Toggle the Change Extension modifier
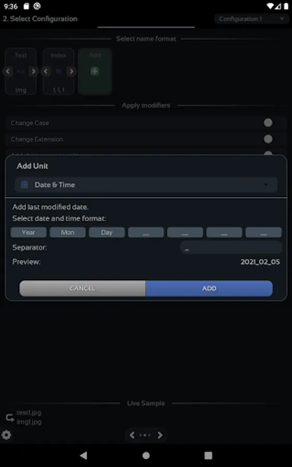The height and width of the screenshot is (467, 292). pos(268,139)
